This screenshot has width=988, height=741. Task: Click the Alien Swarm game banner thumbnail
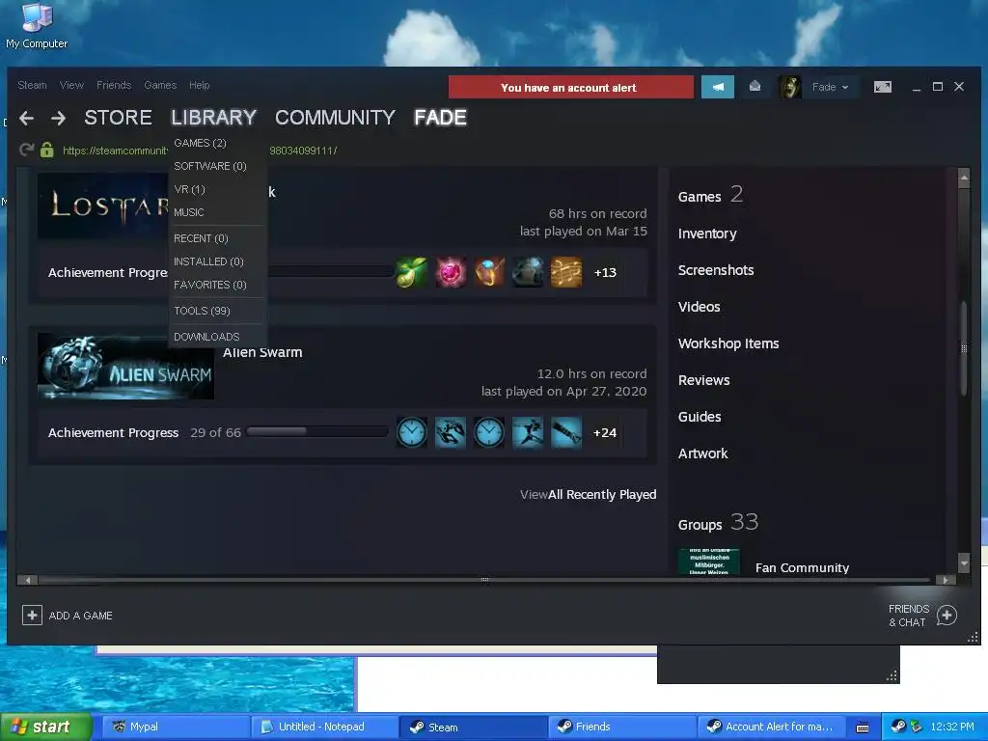[x=125, y=366]
